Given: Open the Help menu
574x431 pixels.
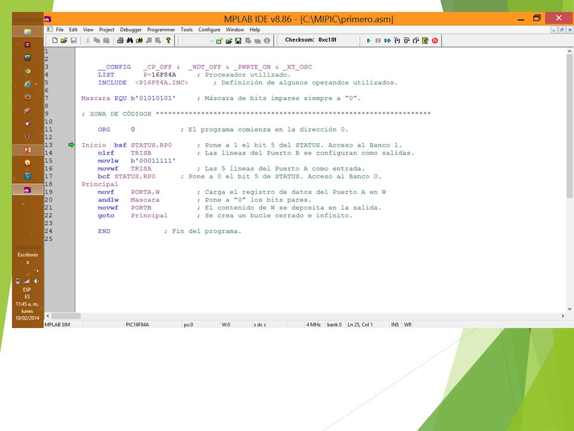Looking at the screenshot, I should tap(255, 30).
